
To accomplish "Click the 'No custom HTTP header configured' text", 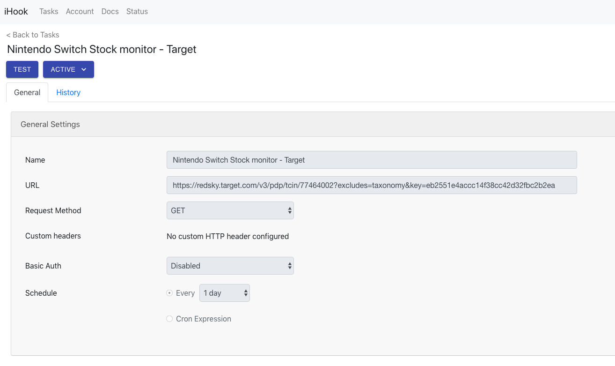I will click(x=227, y=236).
